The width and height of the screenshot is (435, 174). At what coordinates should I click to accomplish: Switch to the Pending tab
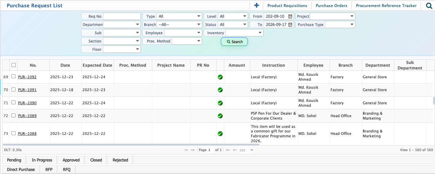(x=14, y=160)
